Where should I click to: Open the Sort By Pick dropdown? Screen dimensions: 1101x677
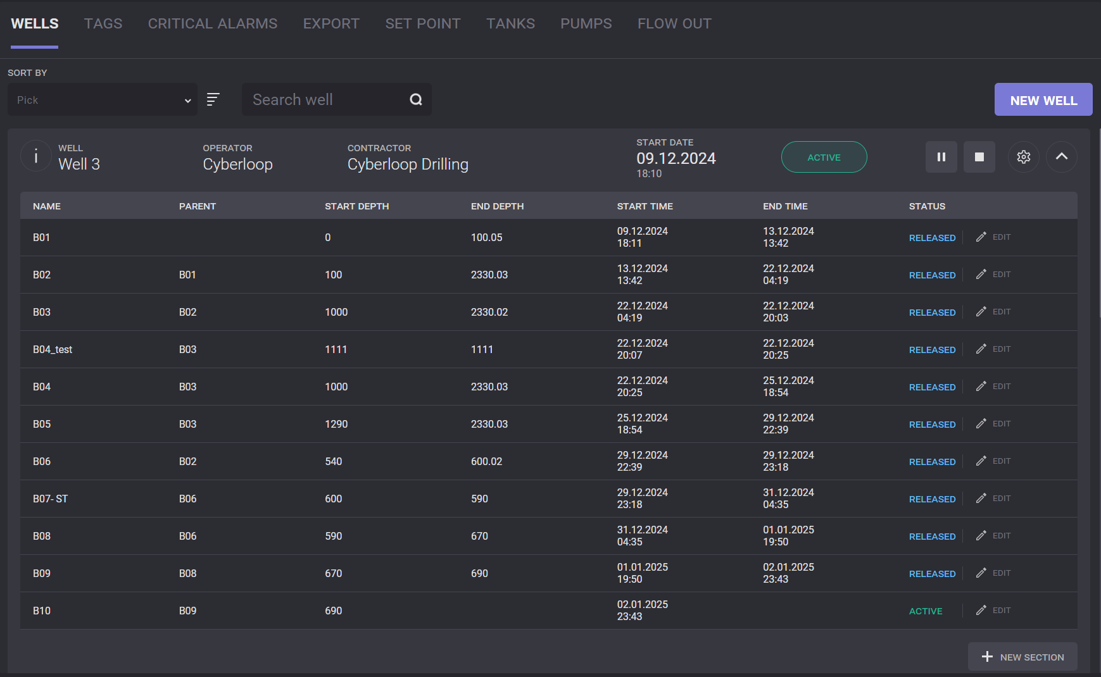103,100
